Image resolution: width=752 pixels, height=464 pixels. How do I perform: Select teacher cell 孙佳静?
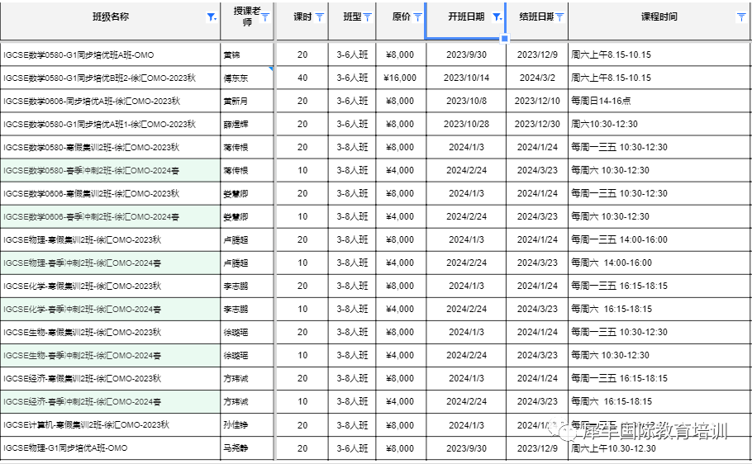tap(247, 424)
